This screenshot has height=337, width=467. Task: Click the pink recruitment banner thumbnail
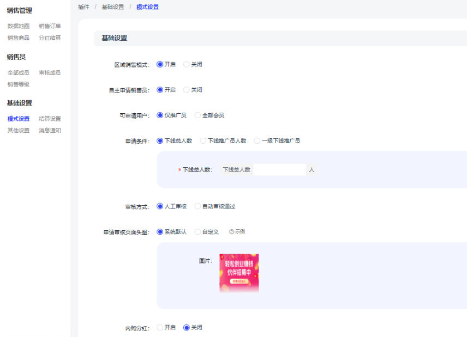(239, 273)
